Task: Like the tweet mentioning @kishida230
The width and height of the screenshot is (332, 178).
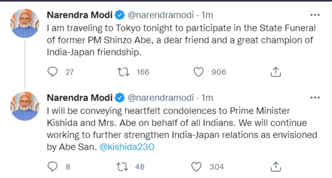Action: [x=197, y=167]
